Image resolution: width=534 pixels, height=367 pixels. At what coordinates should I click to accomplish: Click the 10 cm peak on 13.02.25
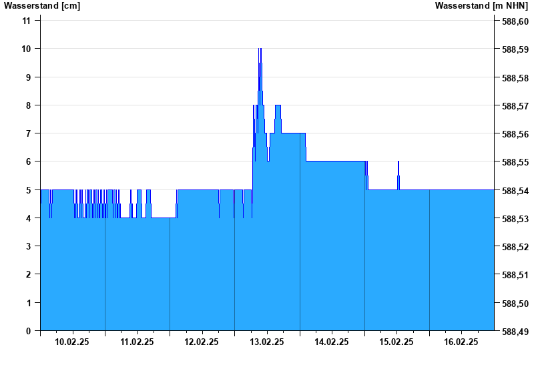click(x=260, y=49)
